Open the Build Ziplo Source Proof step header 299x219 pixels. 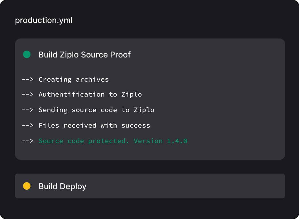point(85,55)
